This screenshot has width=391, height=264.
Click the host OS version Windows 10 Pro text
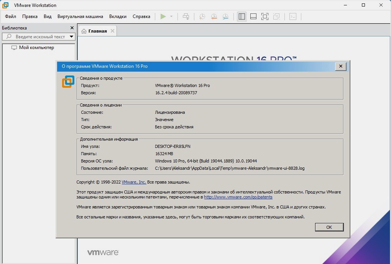pos(206,161)
